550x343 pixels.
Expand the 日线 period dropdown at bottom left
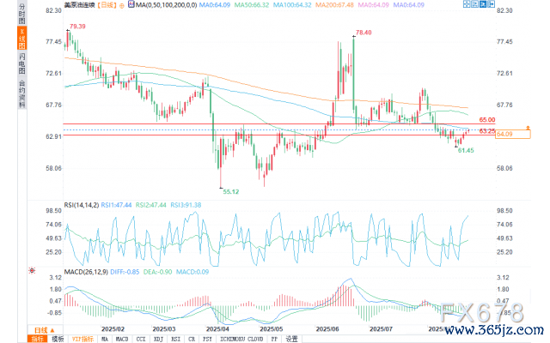click(40, 329)
